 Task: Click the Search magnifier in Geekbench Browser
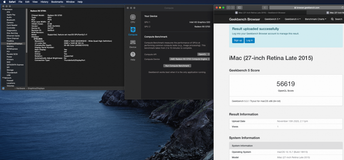coord(332,19)
